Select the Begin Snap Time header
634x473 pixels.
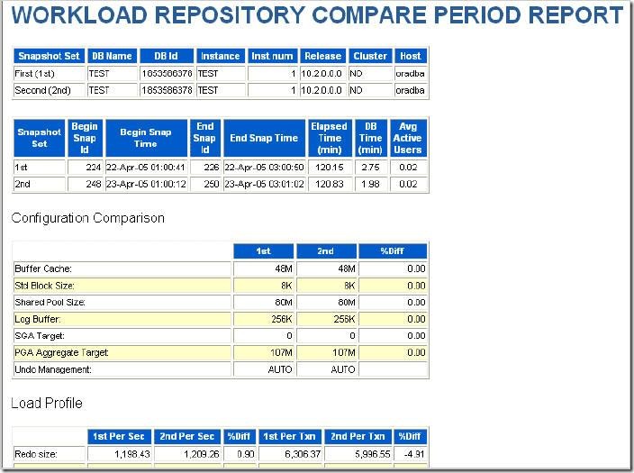pos(147,138)
